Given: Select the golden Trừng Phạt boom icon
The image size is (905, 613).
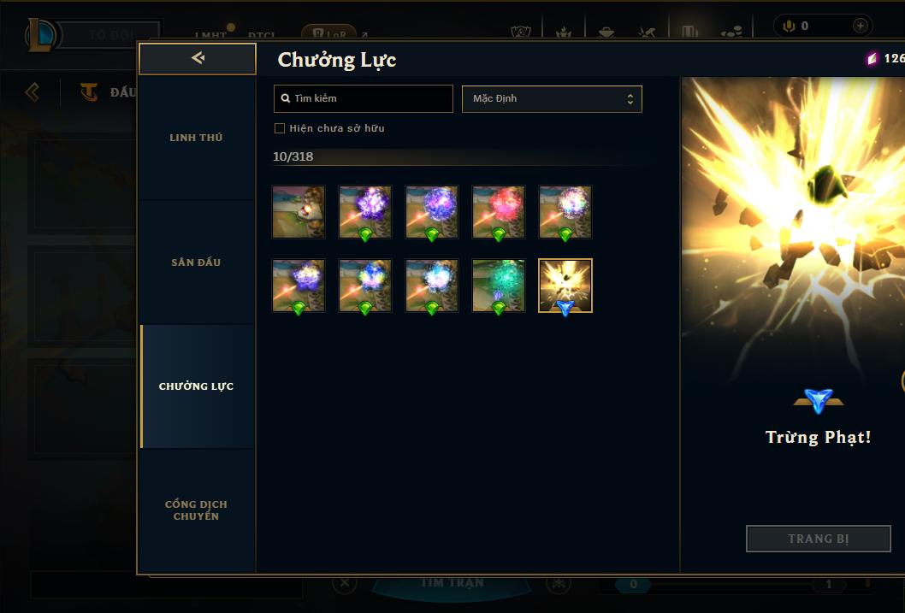Looking at the screenshot, I should point(565,286).
